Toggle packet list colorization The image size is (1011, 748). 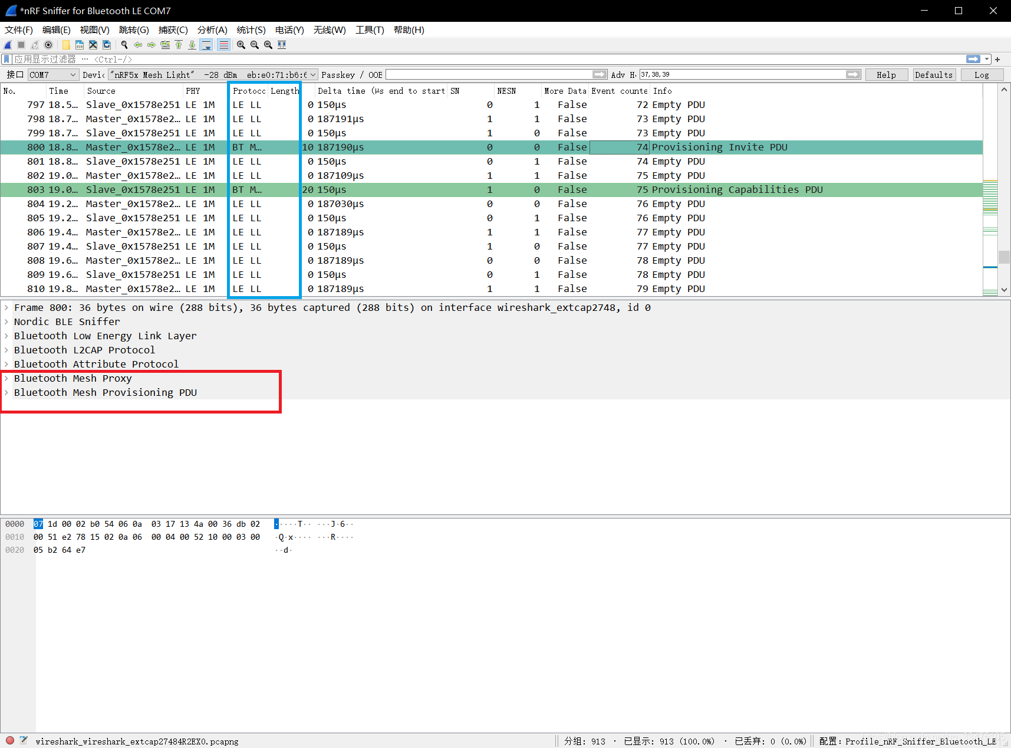(224, 45)
